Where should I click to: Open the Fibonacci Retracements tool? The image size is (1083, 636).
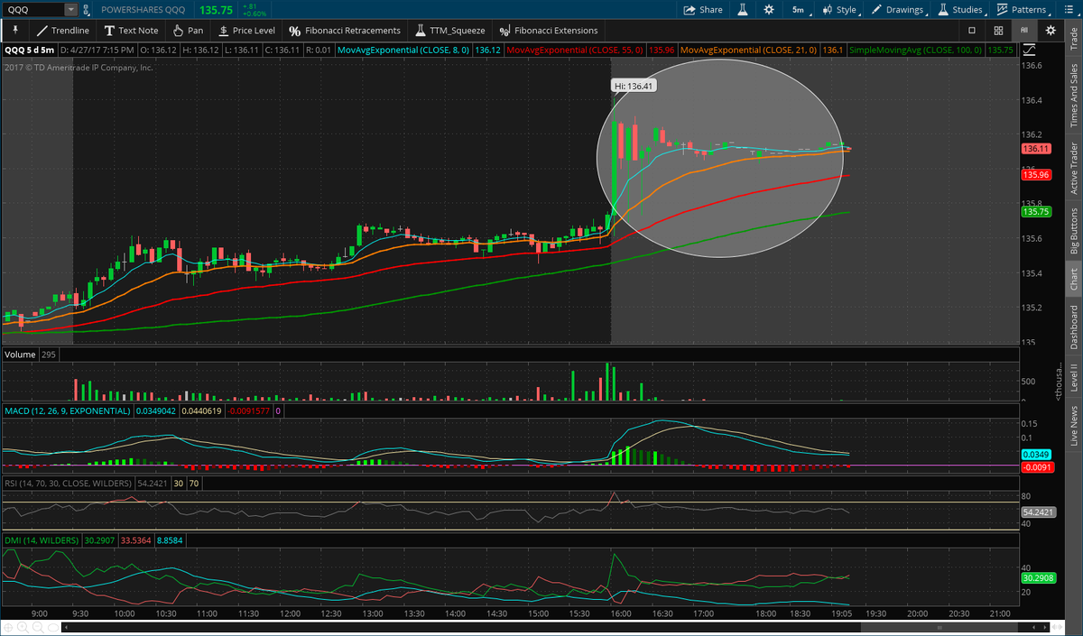[346, 30]
